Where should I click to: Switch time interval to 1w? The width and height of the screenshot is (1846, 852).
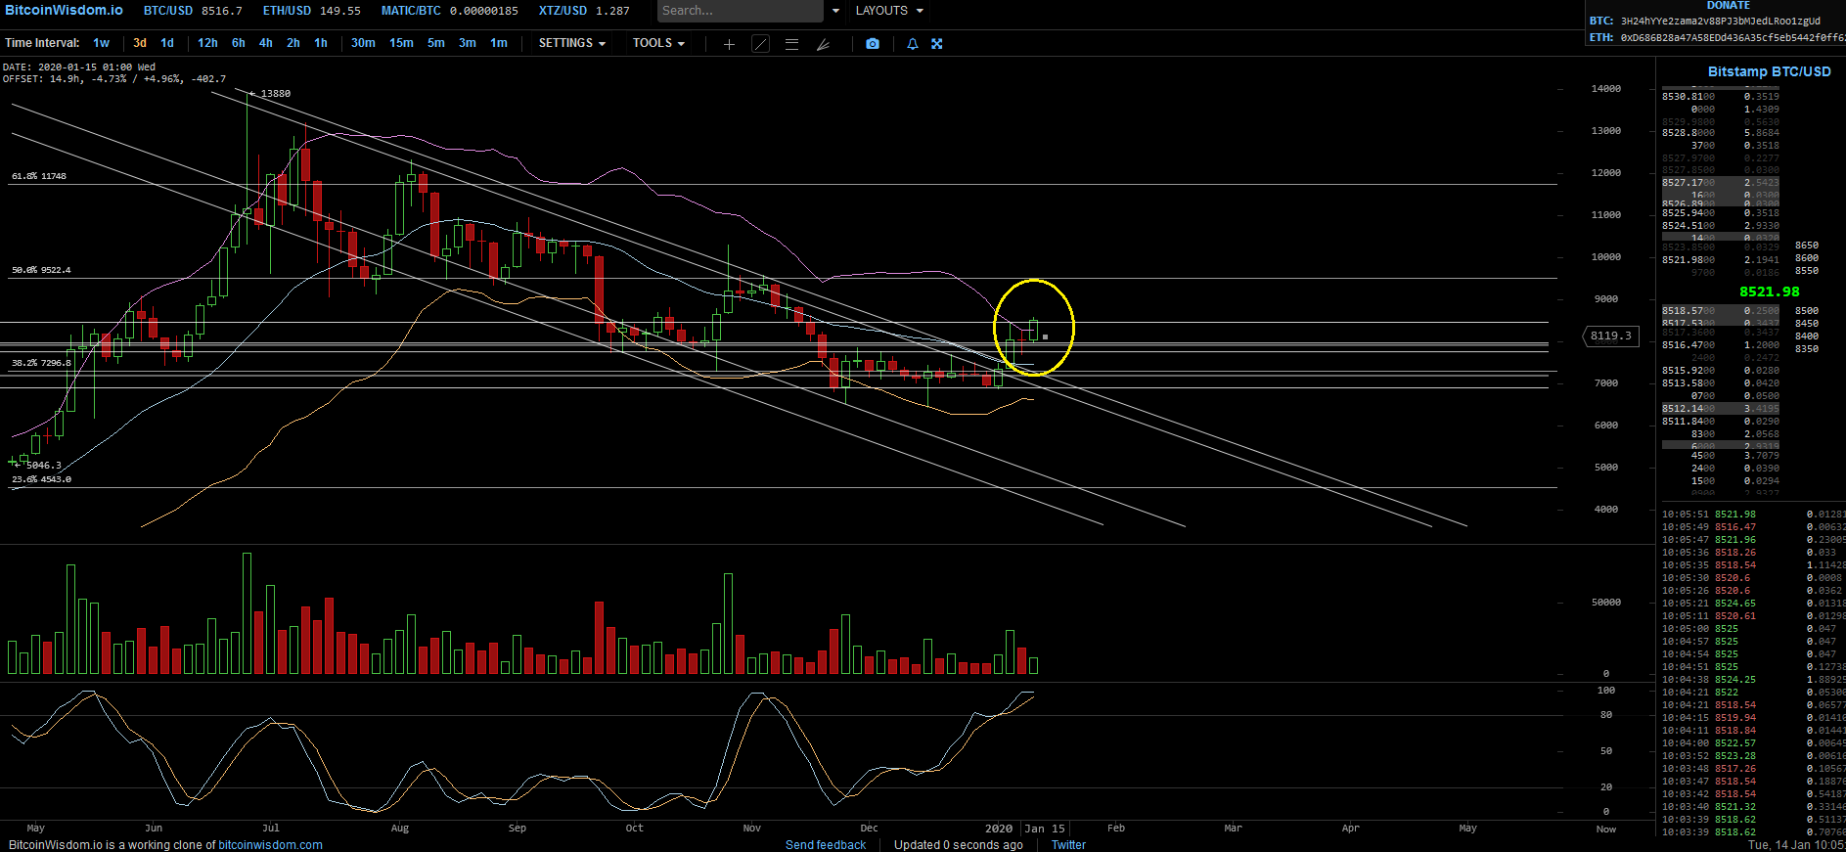click(102, 43)
